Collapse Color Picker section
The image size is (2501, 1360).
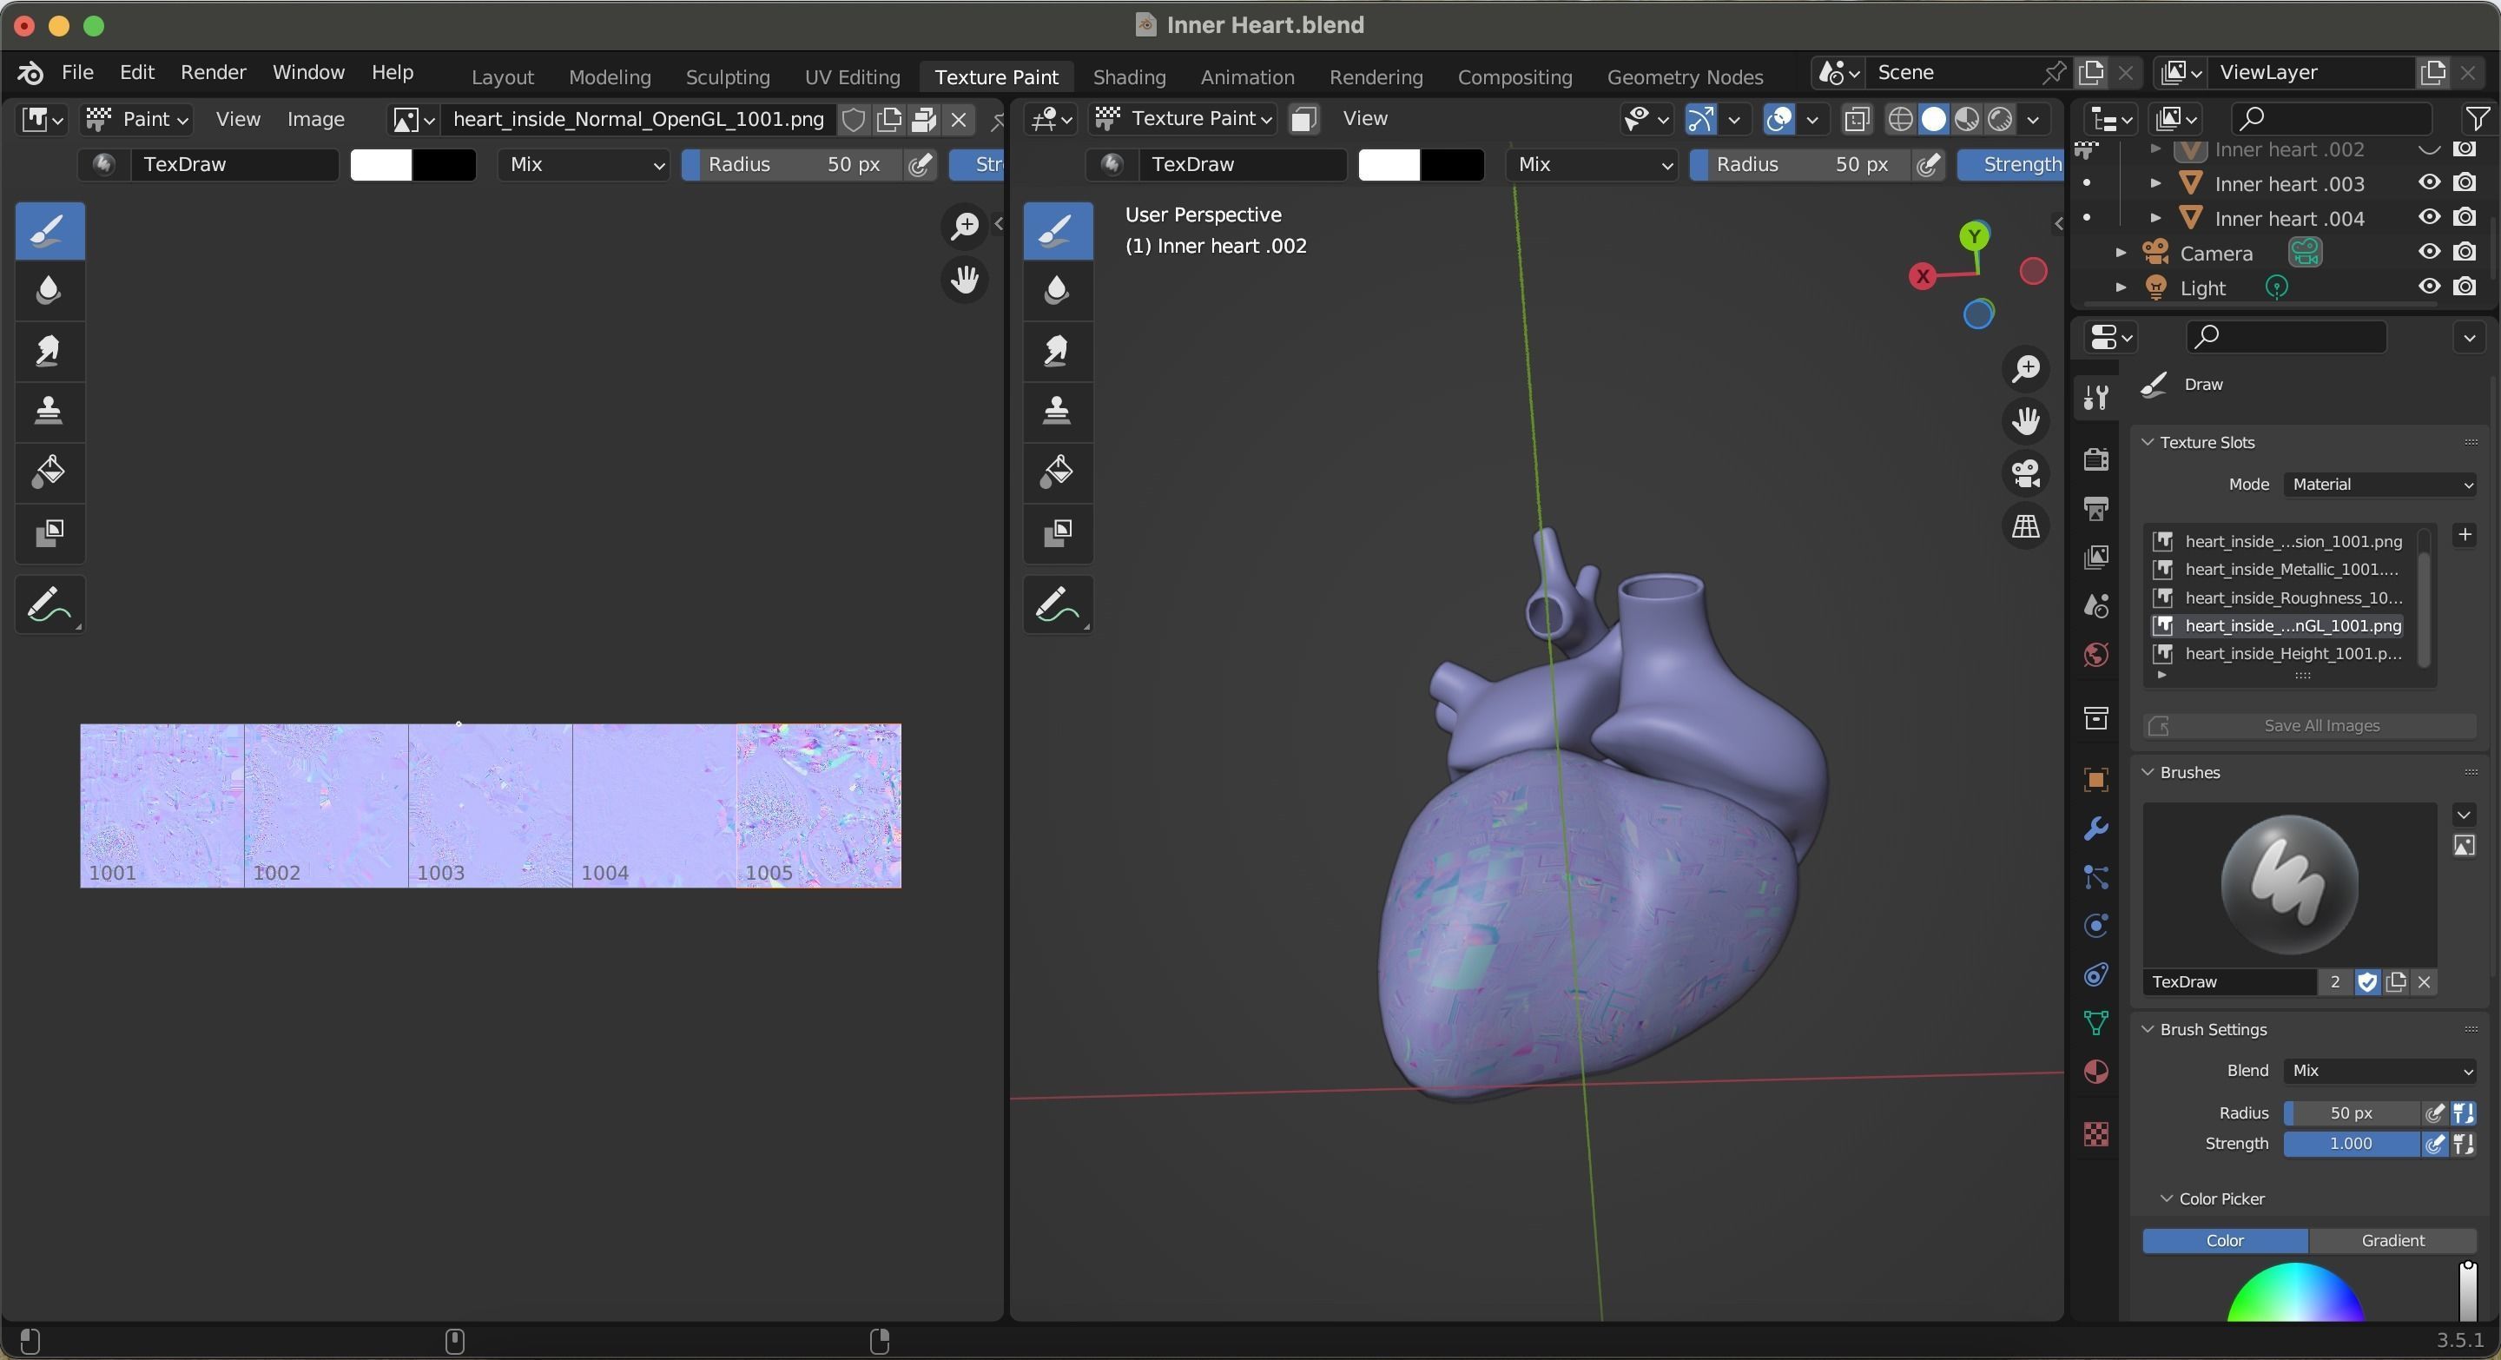tap(2166, 1198)
